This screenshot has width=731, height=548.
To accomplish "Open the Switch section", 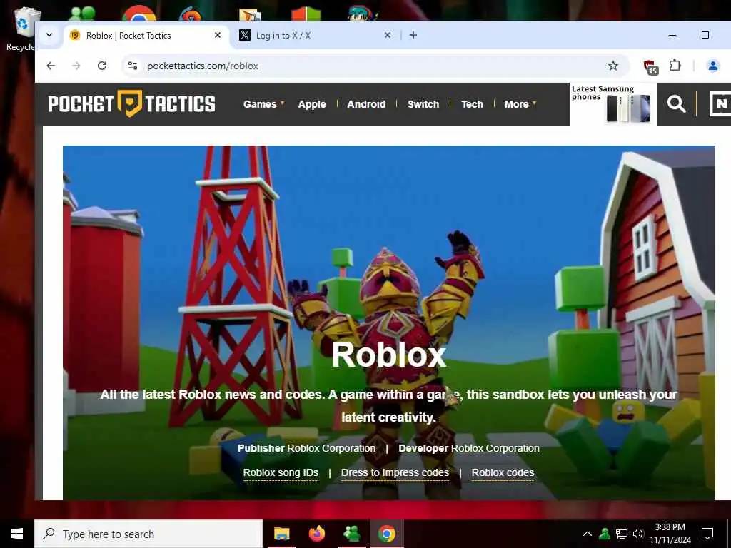I will [x=423, y=104].
